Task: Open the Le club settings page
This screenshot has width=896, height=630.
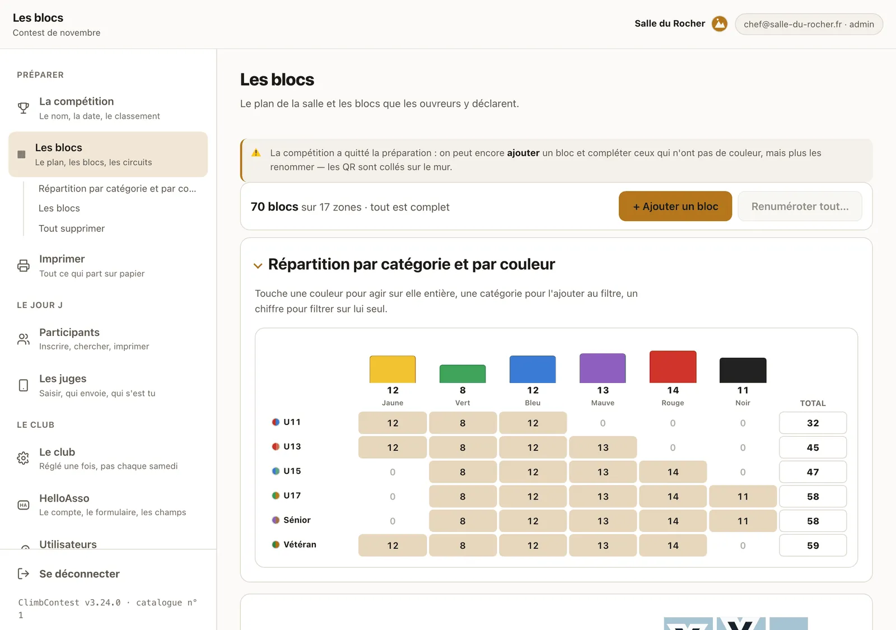Action: pos(108,458)
